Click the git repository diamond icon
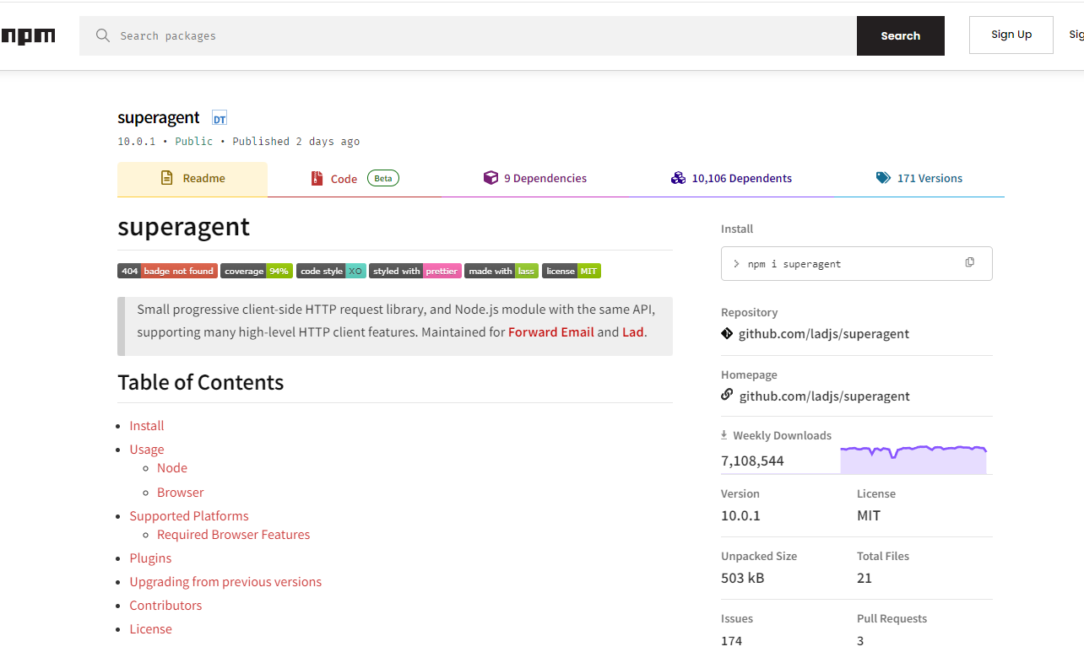Screen dimensions: 1084x652 (727, 333)
